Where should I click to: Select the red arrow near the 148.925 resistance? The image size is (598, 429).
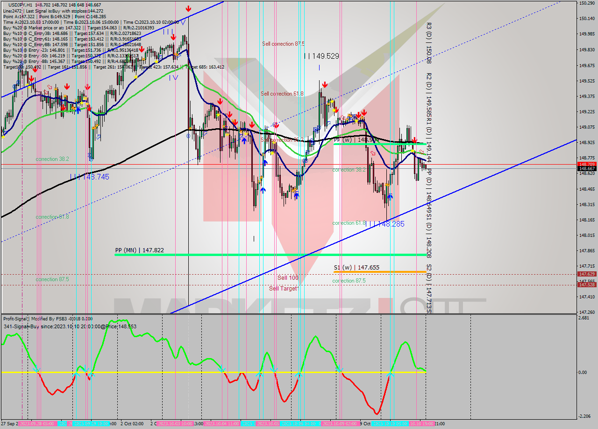tap(415, 140)
